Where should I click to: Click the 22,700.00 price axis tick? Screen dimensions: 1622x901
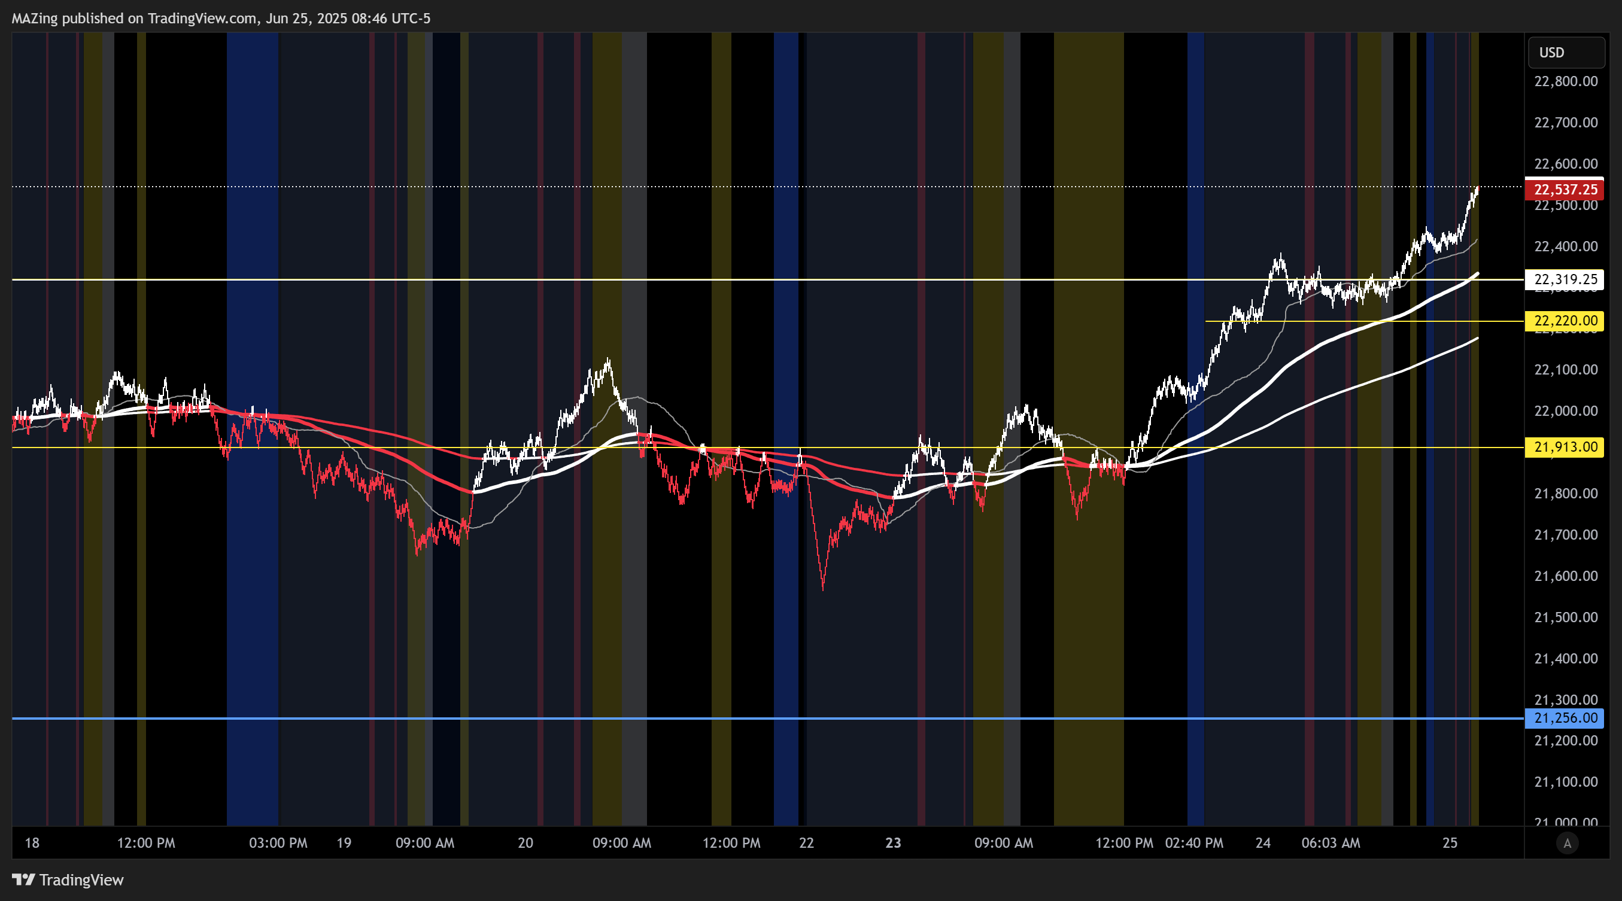click(1566, 123)
